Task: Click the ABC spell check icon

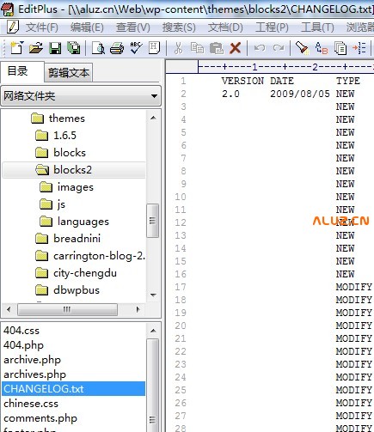Action: [x=136, y=48]
